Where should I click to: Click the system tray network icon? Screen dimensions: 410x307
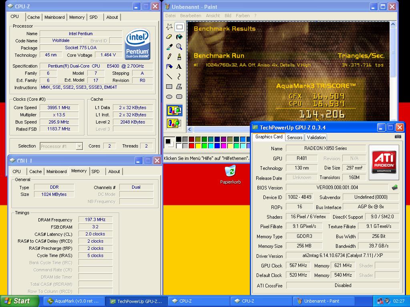point(380,301)
